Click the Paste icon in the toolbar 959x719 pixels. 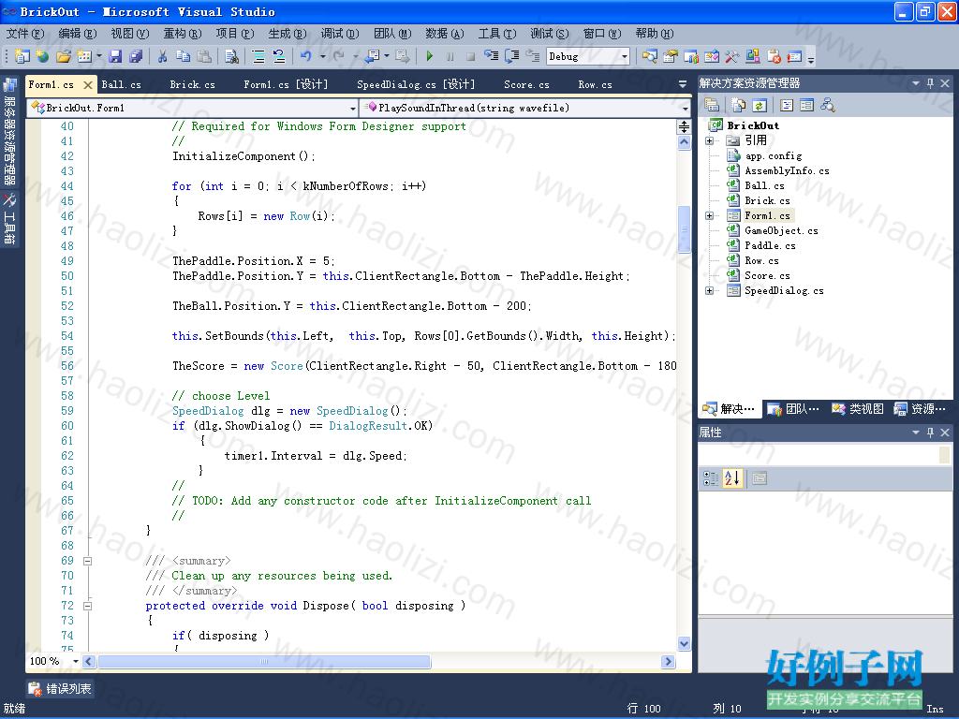204,56
